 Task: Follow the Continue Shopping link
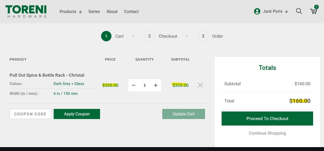[x=267, y=133]
